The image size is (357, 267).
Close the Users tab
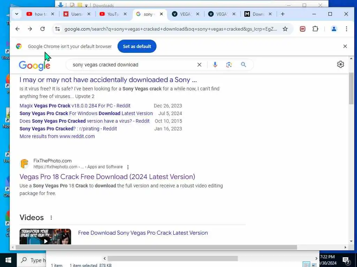click(x=89, y=14)
